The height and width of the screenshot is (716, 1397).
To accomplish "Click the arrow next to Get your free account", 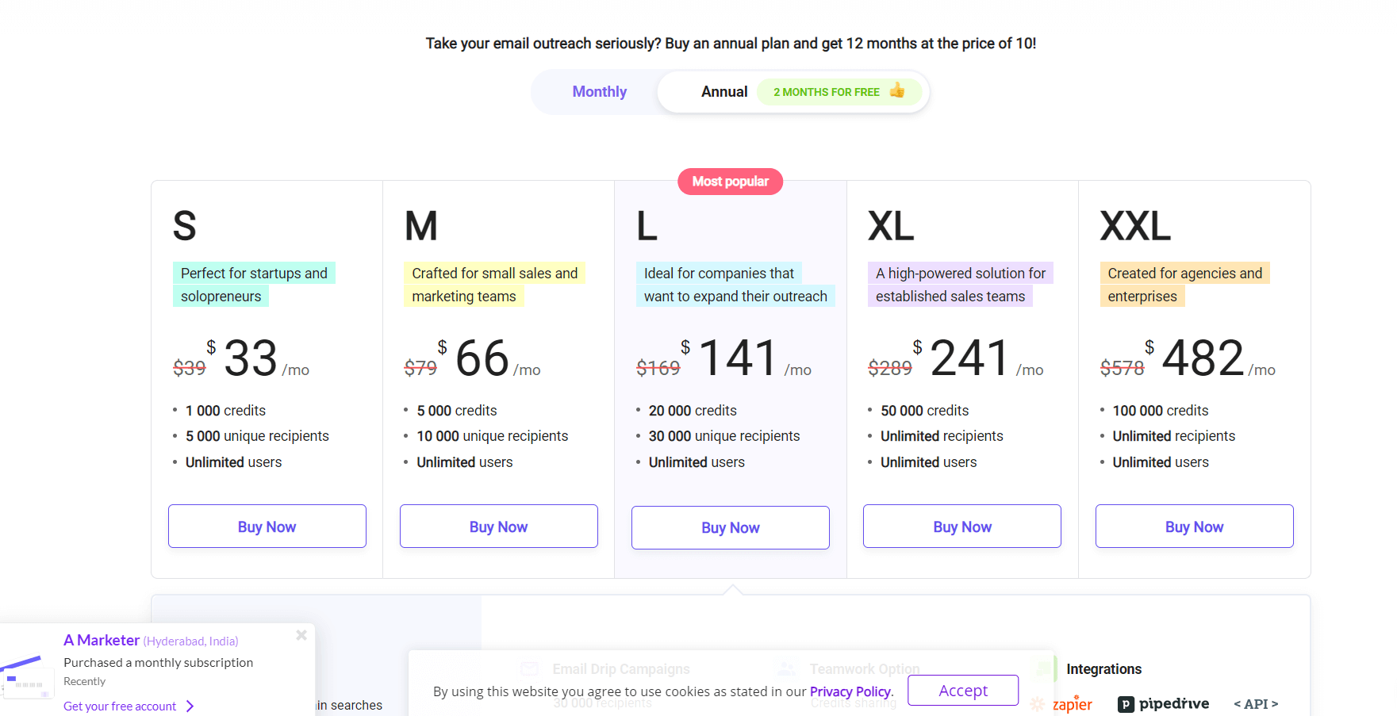I will pyautogui.click(x=190, y=706).
